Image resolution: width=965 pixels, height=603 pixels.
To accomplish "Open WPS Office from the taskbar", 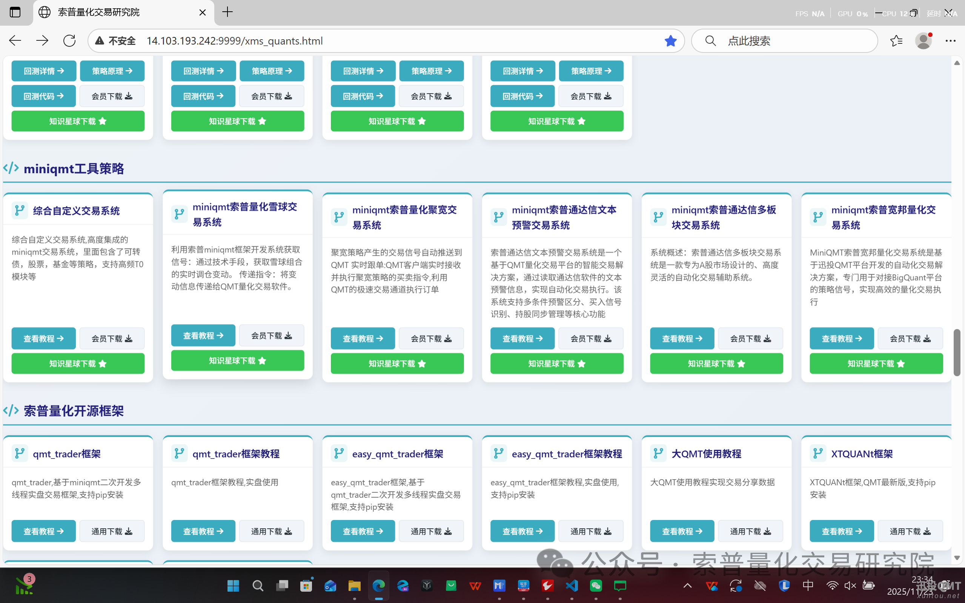I will tap(475, 586).
